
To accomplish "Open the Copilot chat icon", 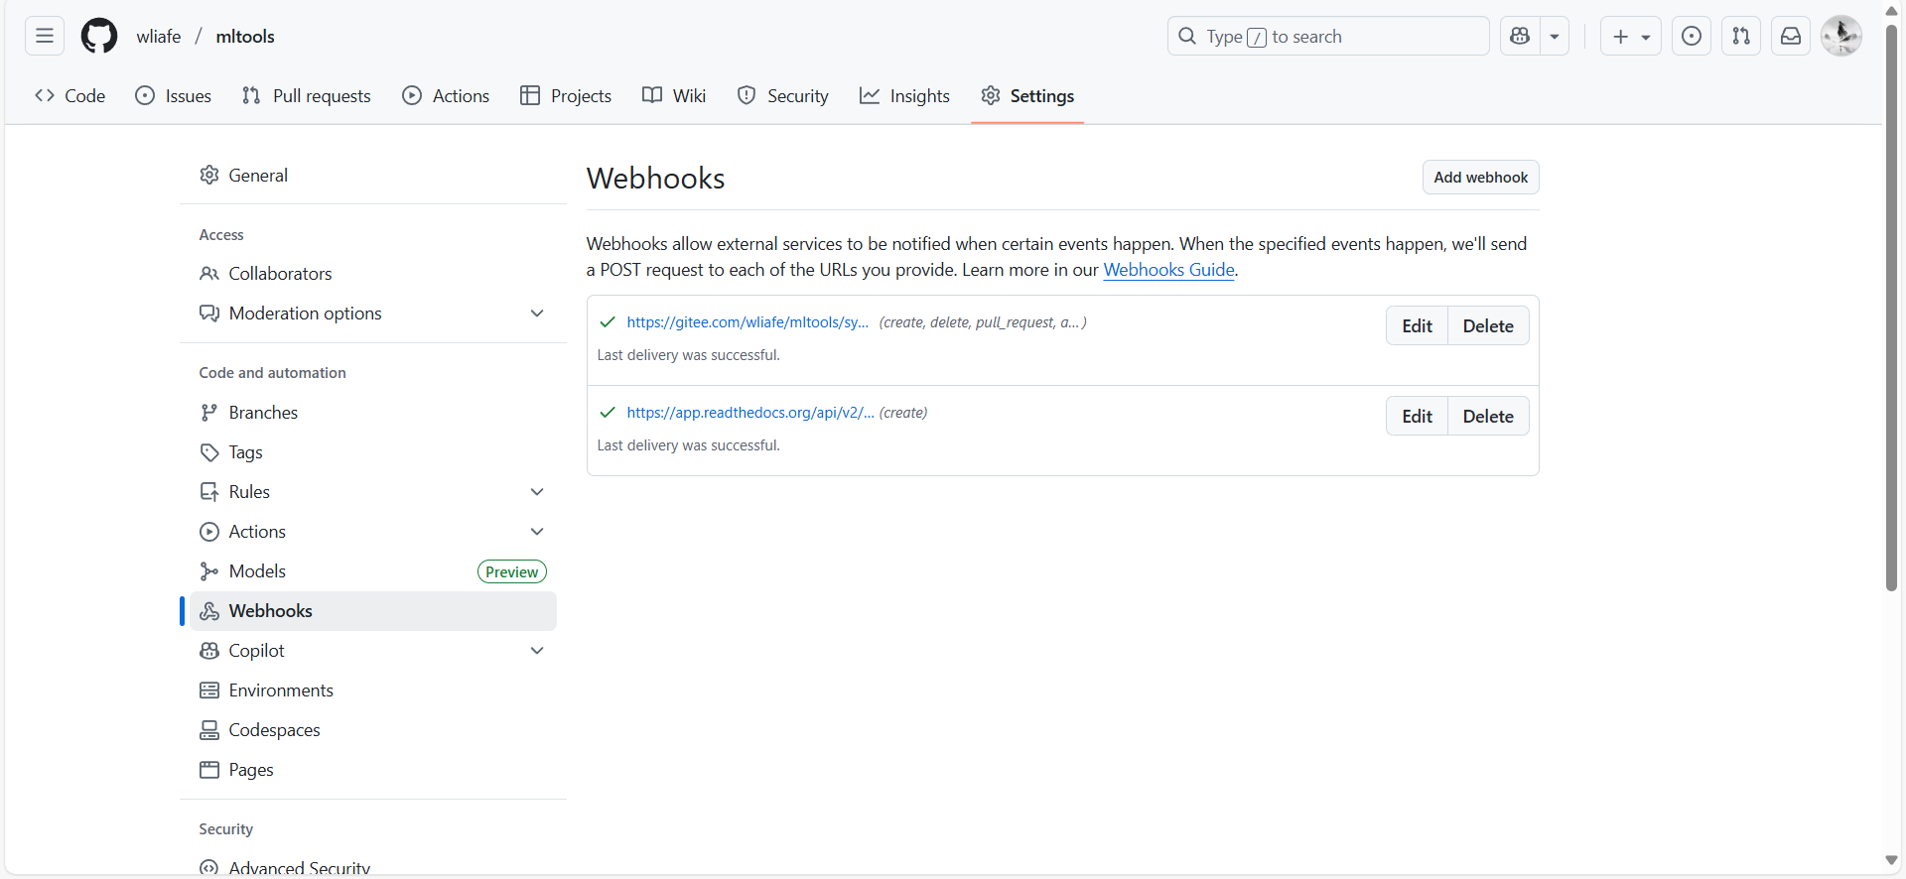I will point(1520,37).
